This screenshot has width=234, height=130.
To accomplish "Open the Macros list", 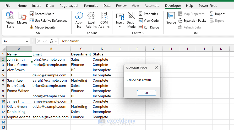I will tap(22, 18).
